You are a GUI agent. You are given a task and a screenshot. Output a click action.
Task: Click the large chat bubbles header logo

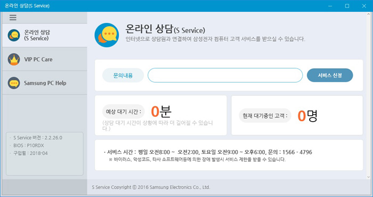107,35
